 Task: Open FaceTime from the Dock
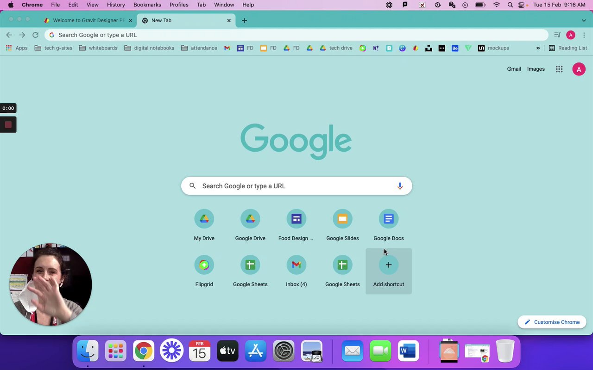pos(380,351)
